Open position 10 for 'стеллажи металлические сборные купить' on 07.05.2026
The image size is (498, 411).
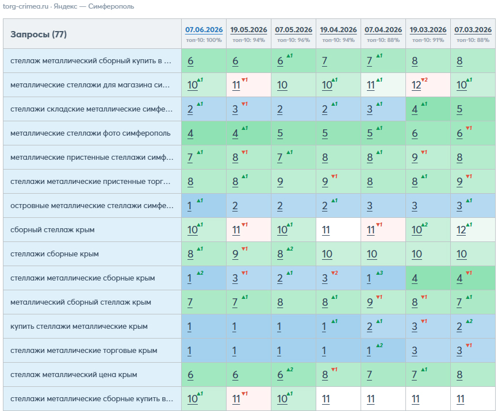coord(282,398)
